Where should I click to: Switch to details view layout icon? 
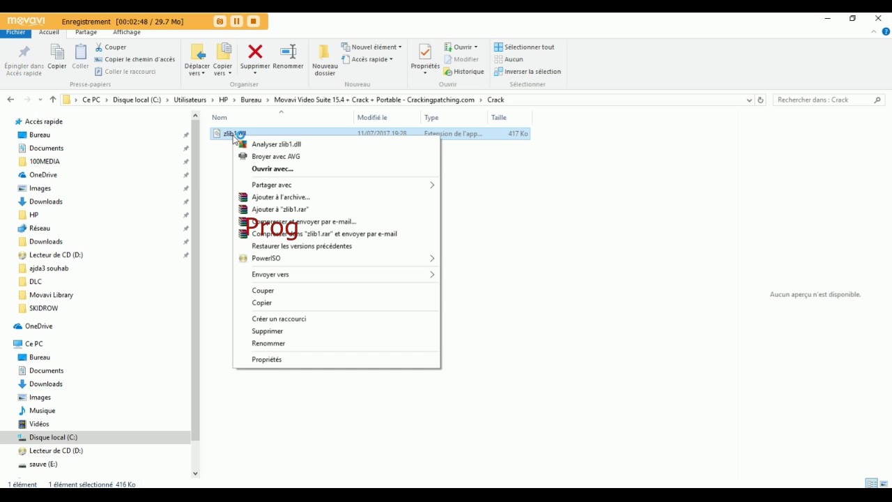point(871,483)
